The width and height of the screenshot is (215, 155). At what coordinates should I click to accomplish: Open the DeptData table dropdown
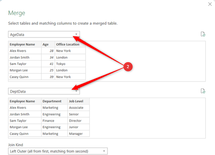44,91
